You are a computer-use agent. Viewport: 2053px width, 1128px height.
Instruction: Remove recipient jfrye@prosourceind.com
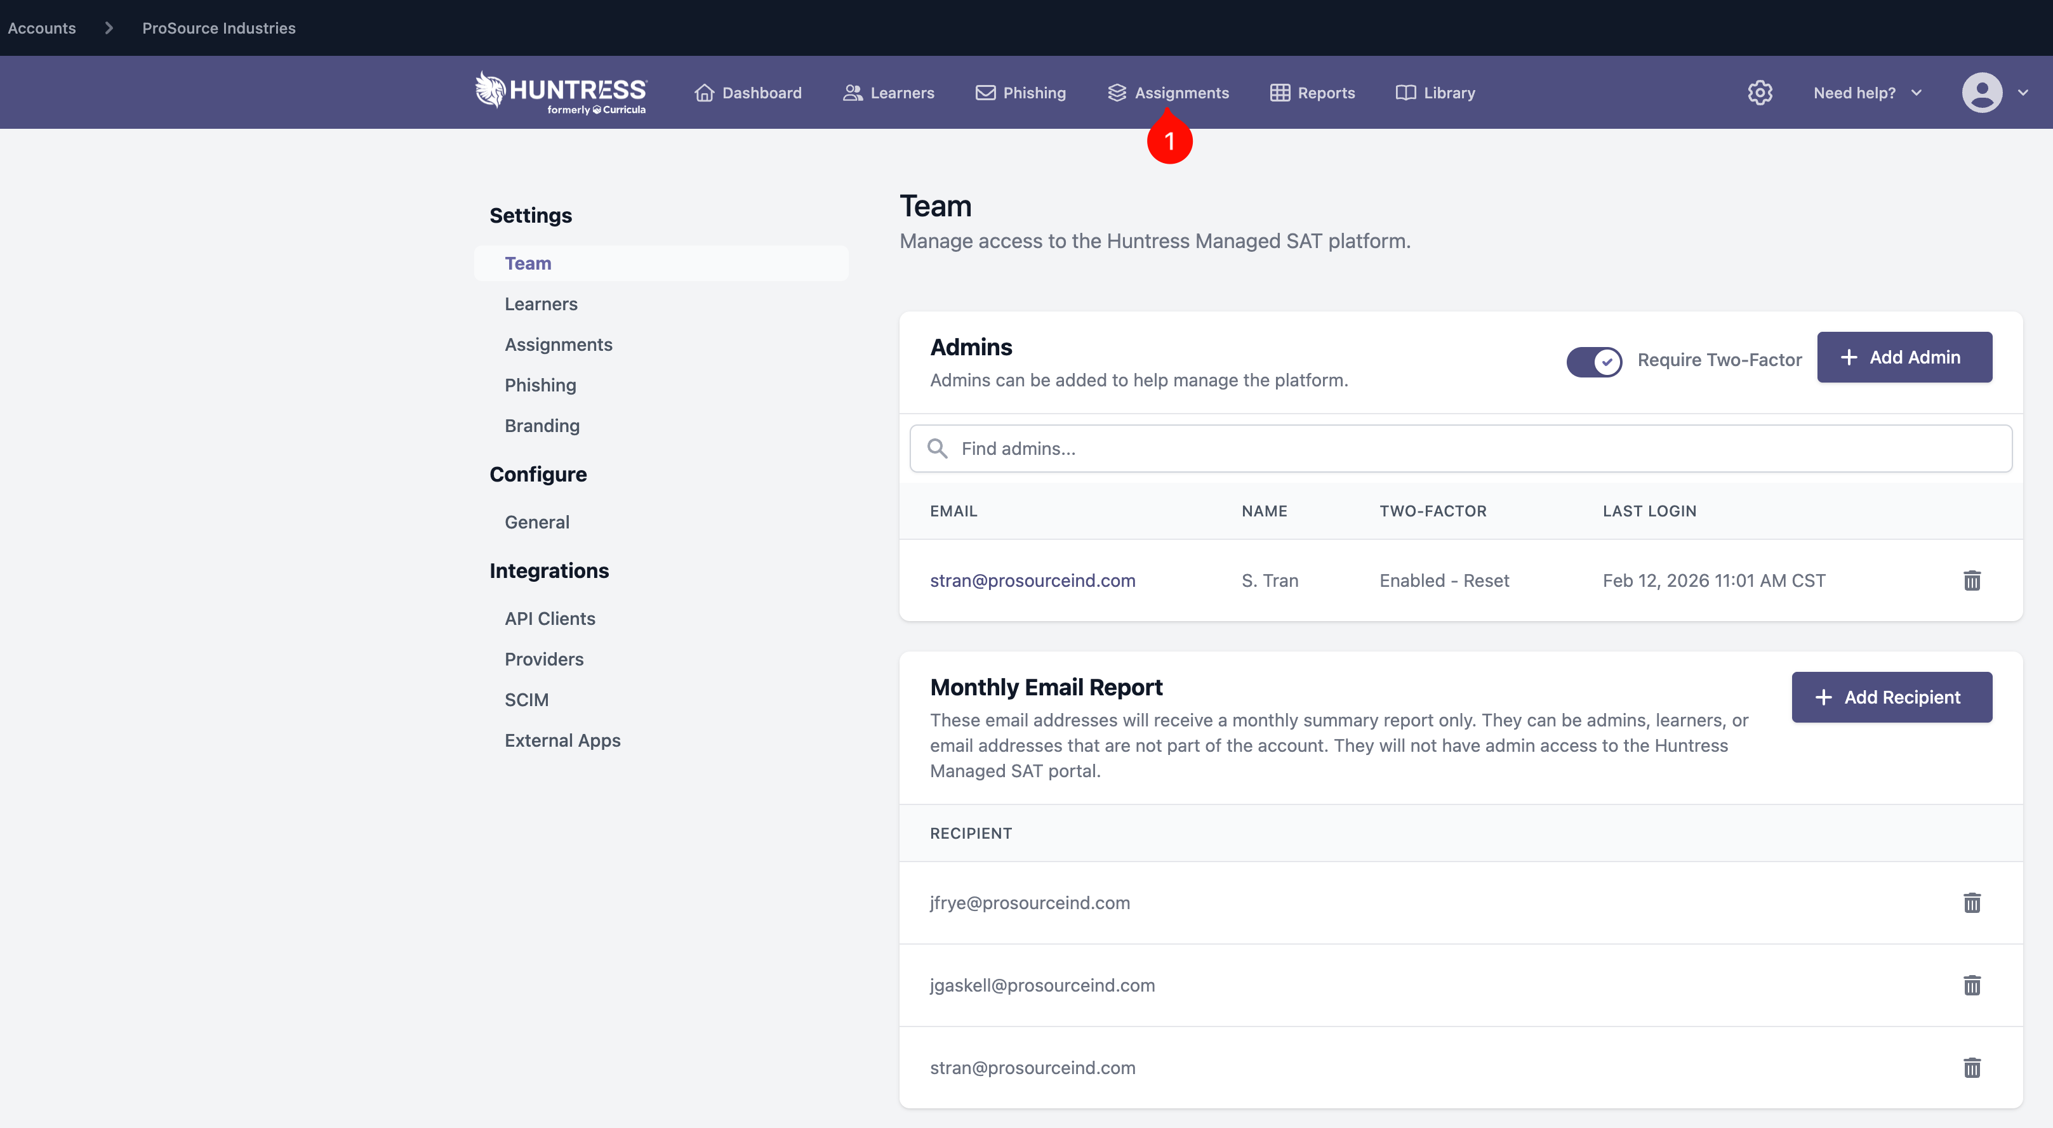(1972, 903)
